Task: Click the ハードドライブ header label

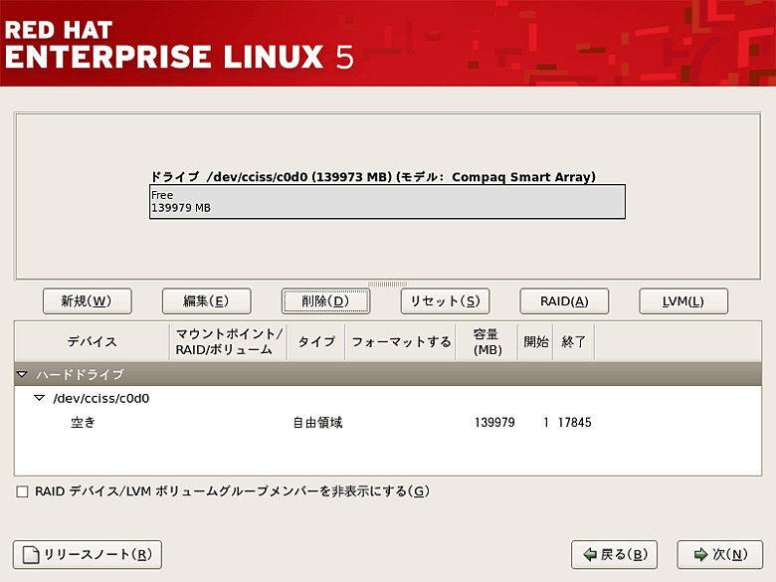Action: tap(80, 375)
